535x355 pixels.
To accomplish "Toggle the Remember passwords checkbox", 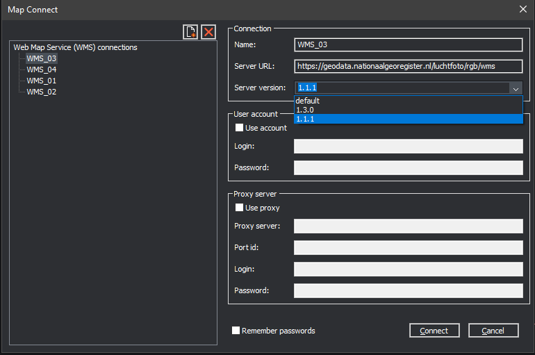I will click(x=236, y=331).
